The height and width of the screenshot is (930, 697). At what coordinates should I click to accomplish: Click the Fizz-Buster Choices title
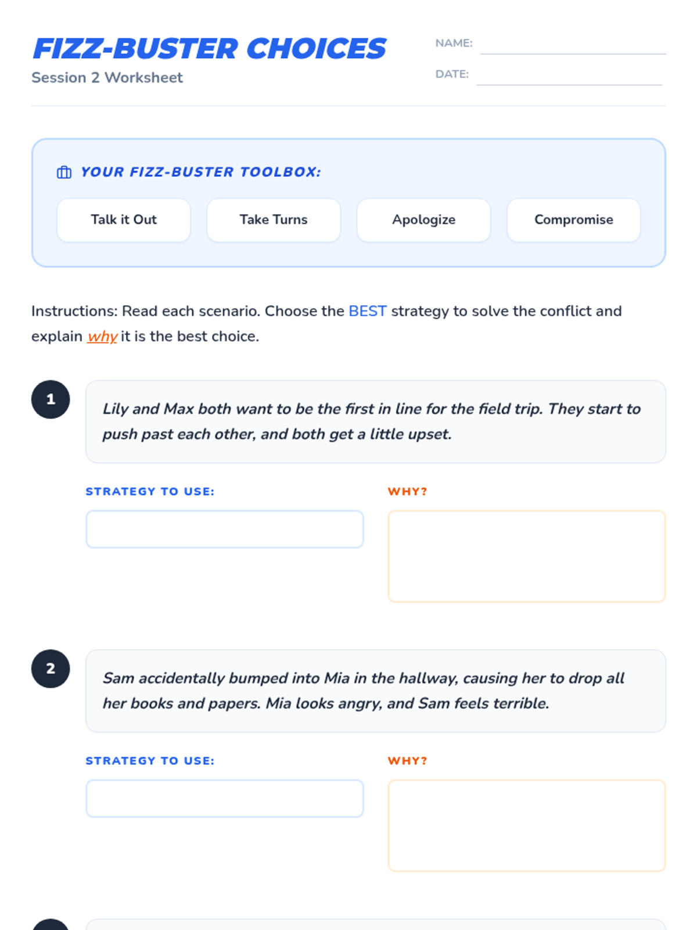[x=209, y=49]
